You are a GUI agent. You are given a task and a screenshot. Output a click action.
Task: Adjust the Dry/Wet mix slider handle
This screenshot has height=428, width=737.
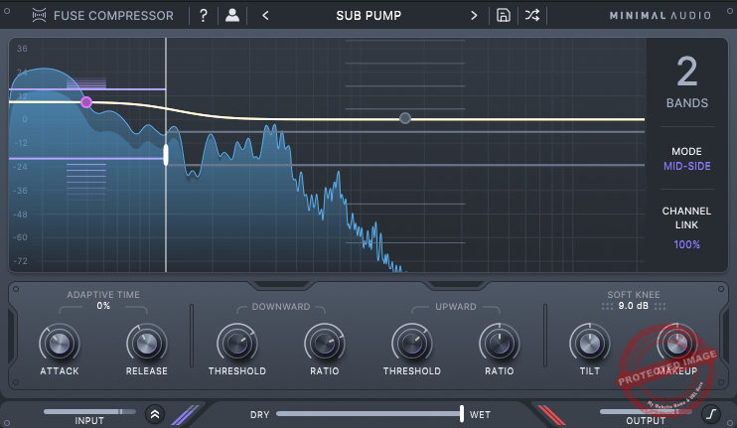point(462,414)
